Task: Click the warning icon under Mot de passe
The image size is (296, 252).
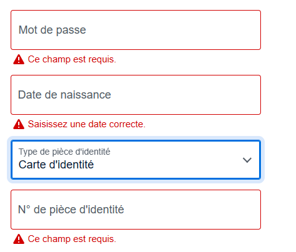Action: [19, 59]
